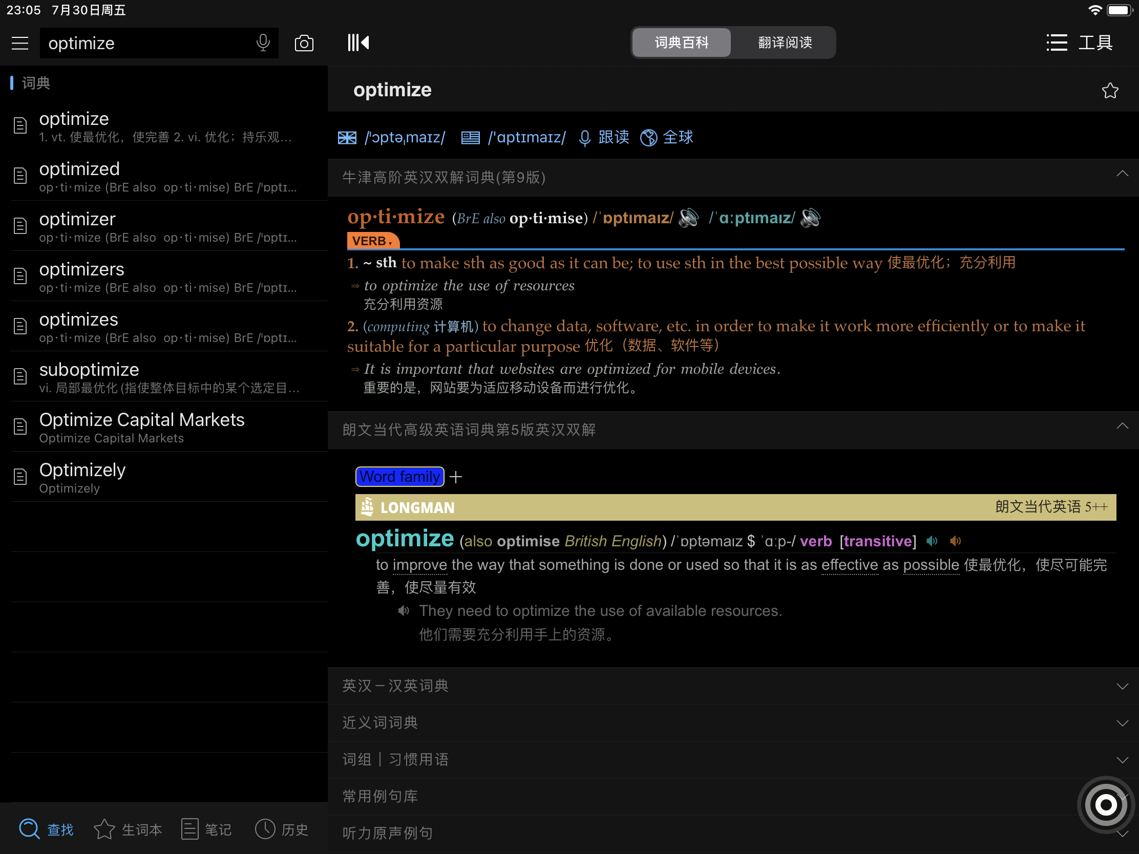Open the list outline icon
The image size is (1139, 854).
pos(1057,42)
